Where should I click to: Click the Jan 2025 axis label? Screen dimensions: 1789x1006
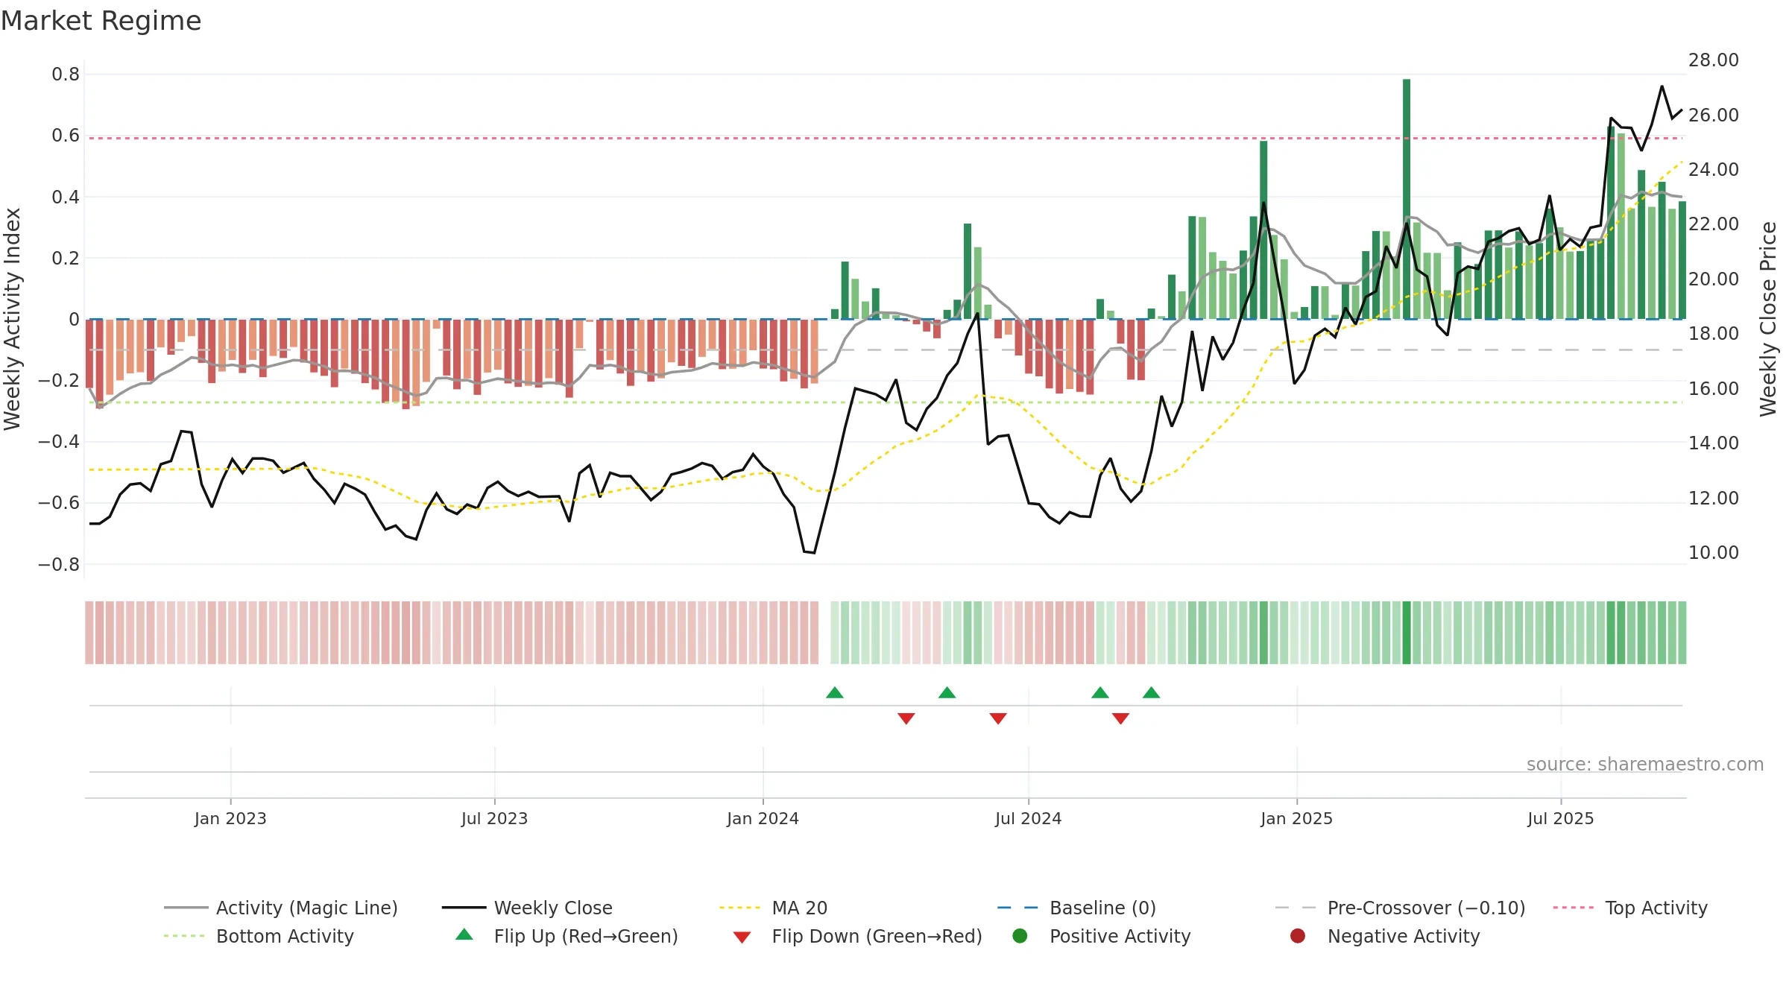(1296, 818)
